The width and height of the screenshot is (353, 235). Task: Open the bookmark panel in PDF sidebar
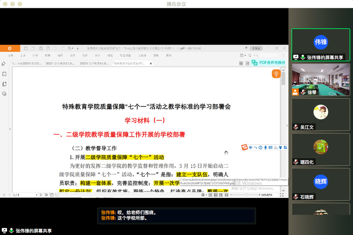pyautogui.click(x=4, y=74)
